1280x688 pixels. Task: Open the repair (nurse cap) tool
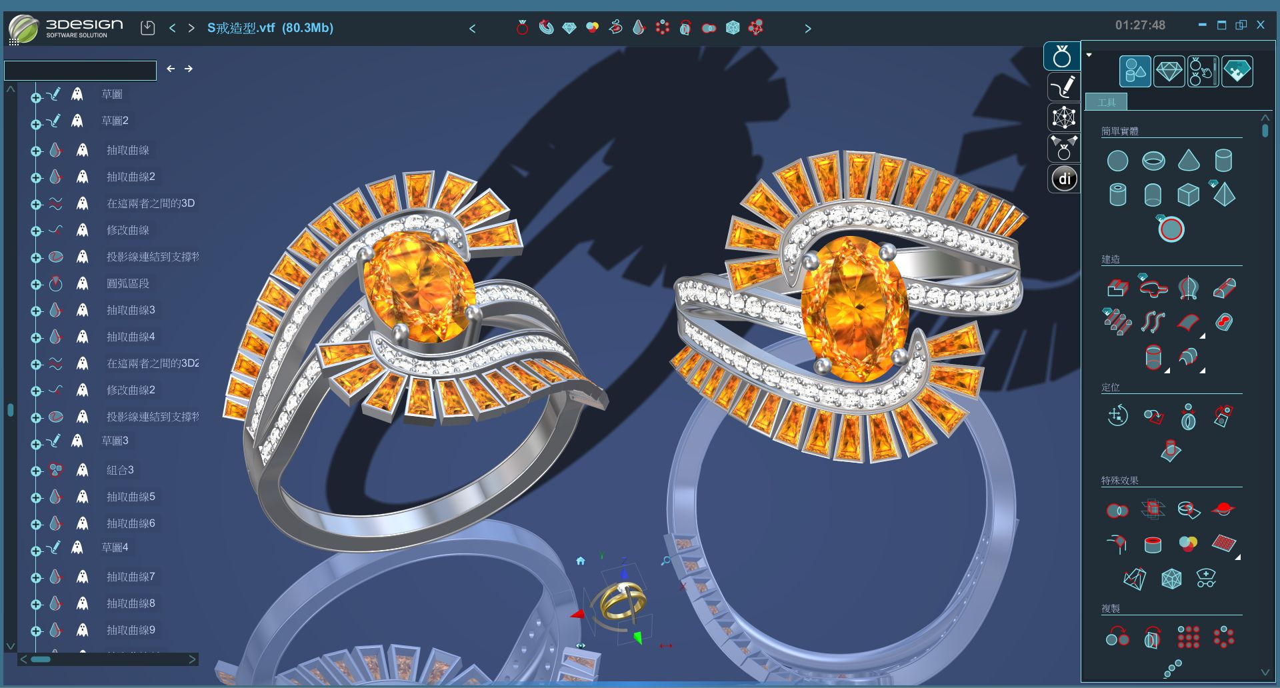coord(1206,578)
